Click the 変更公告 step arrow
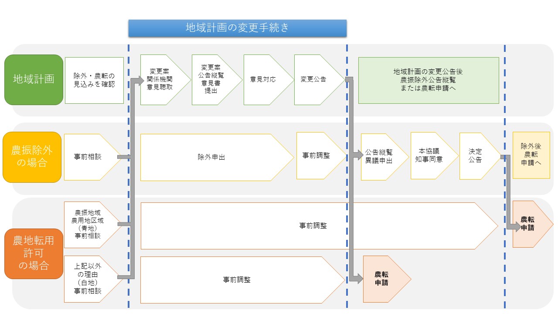Screen dimensions: 558x314 coord(315,80)
